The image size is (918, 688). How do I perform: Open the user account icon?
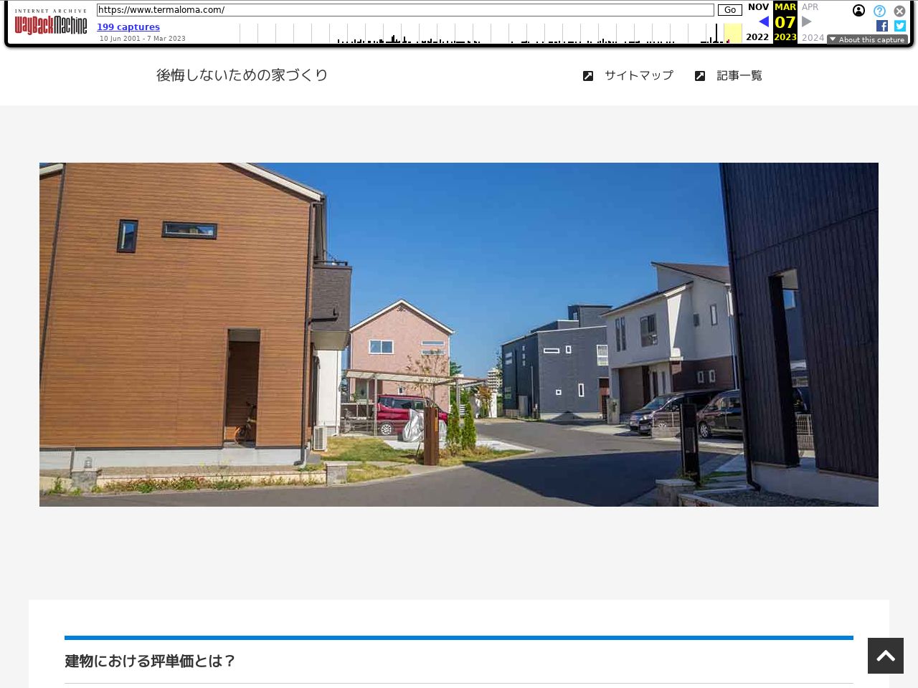[858, 11]
